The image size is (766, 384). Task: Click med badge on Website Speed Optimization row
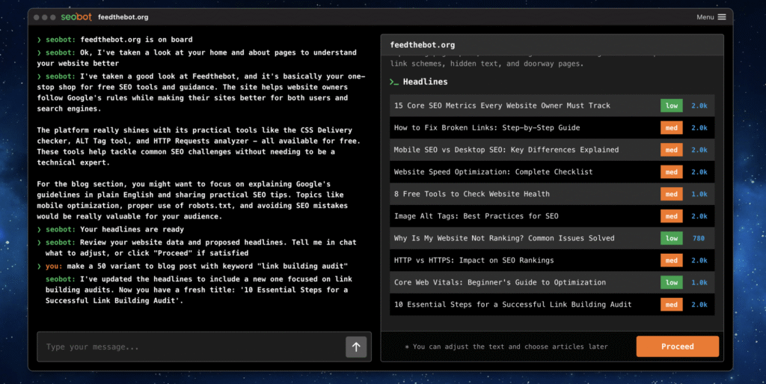[x=672, y=172]
